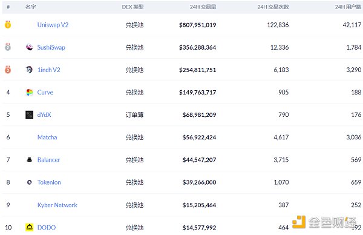
Task: Click the Balancer stacked-stones logo
Action: point(30,160)
